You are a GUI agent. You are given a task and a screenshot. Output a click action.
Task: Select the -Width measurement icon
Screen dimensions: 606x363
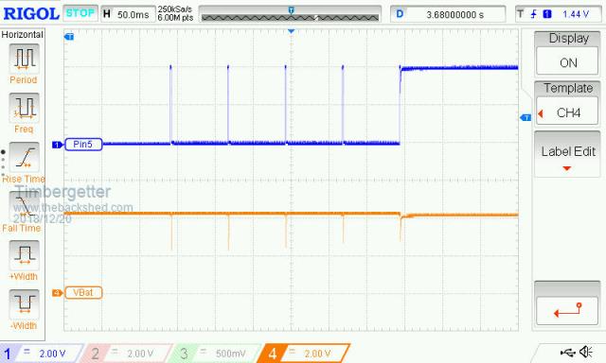coord(24,304)
